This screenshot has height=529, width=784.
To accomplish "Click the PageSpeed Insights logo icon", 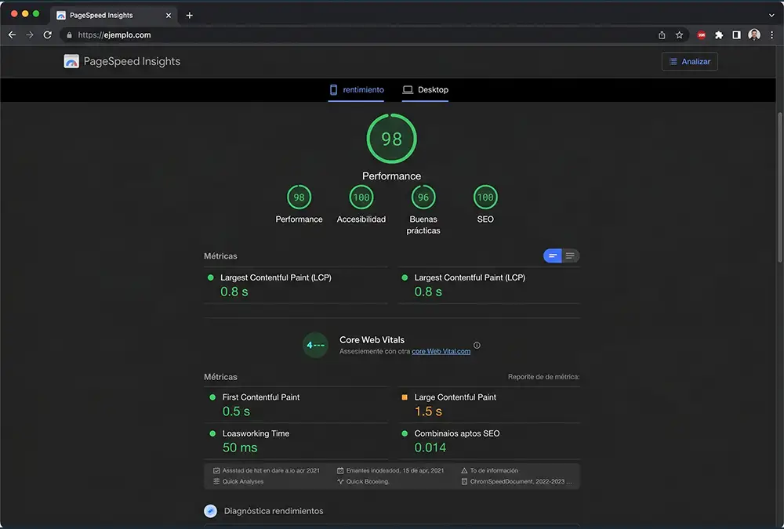I will [71, 61].
